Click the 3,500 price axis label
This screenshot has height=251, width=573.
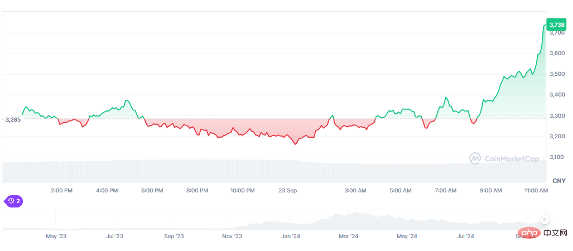558,74
